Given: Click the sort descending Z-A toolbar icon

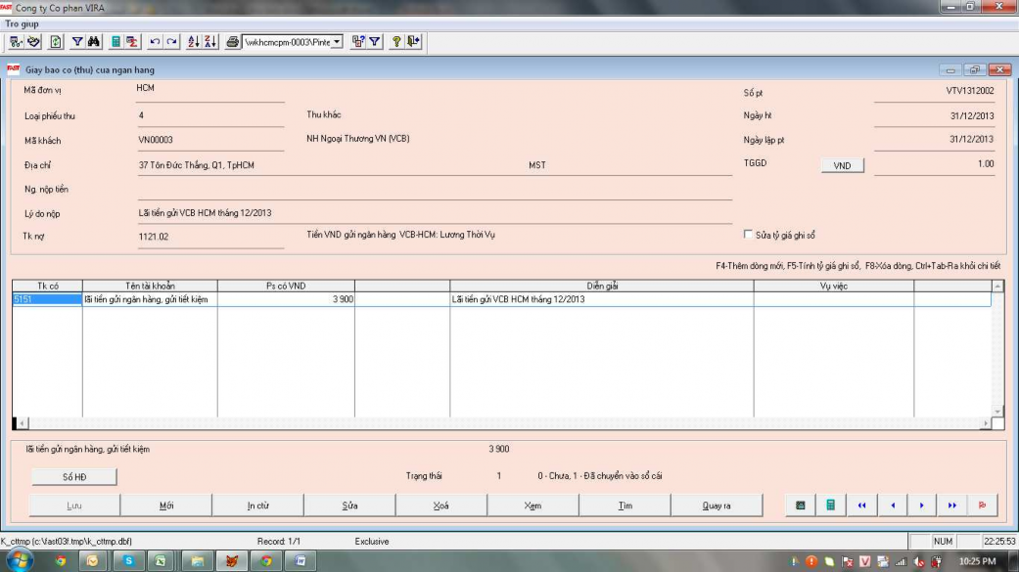Looking at the screenshot, I should (210, 42).
